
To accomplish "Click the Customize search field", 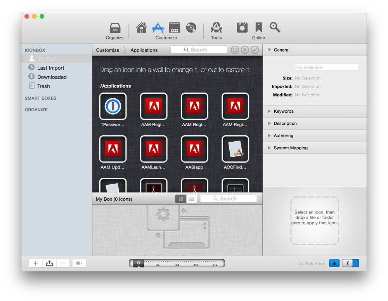I will point(199,50).
